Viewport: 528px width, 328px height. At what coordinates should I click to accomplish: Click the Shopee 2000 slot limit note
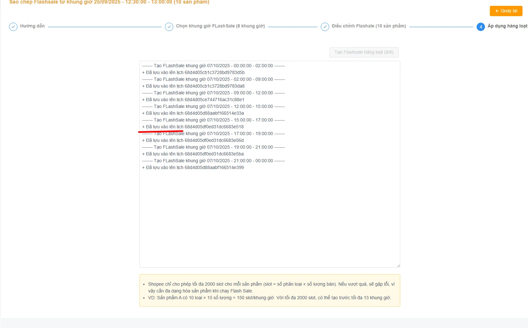coord(271,287)
